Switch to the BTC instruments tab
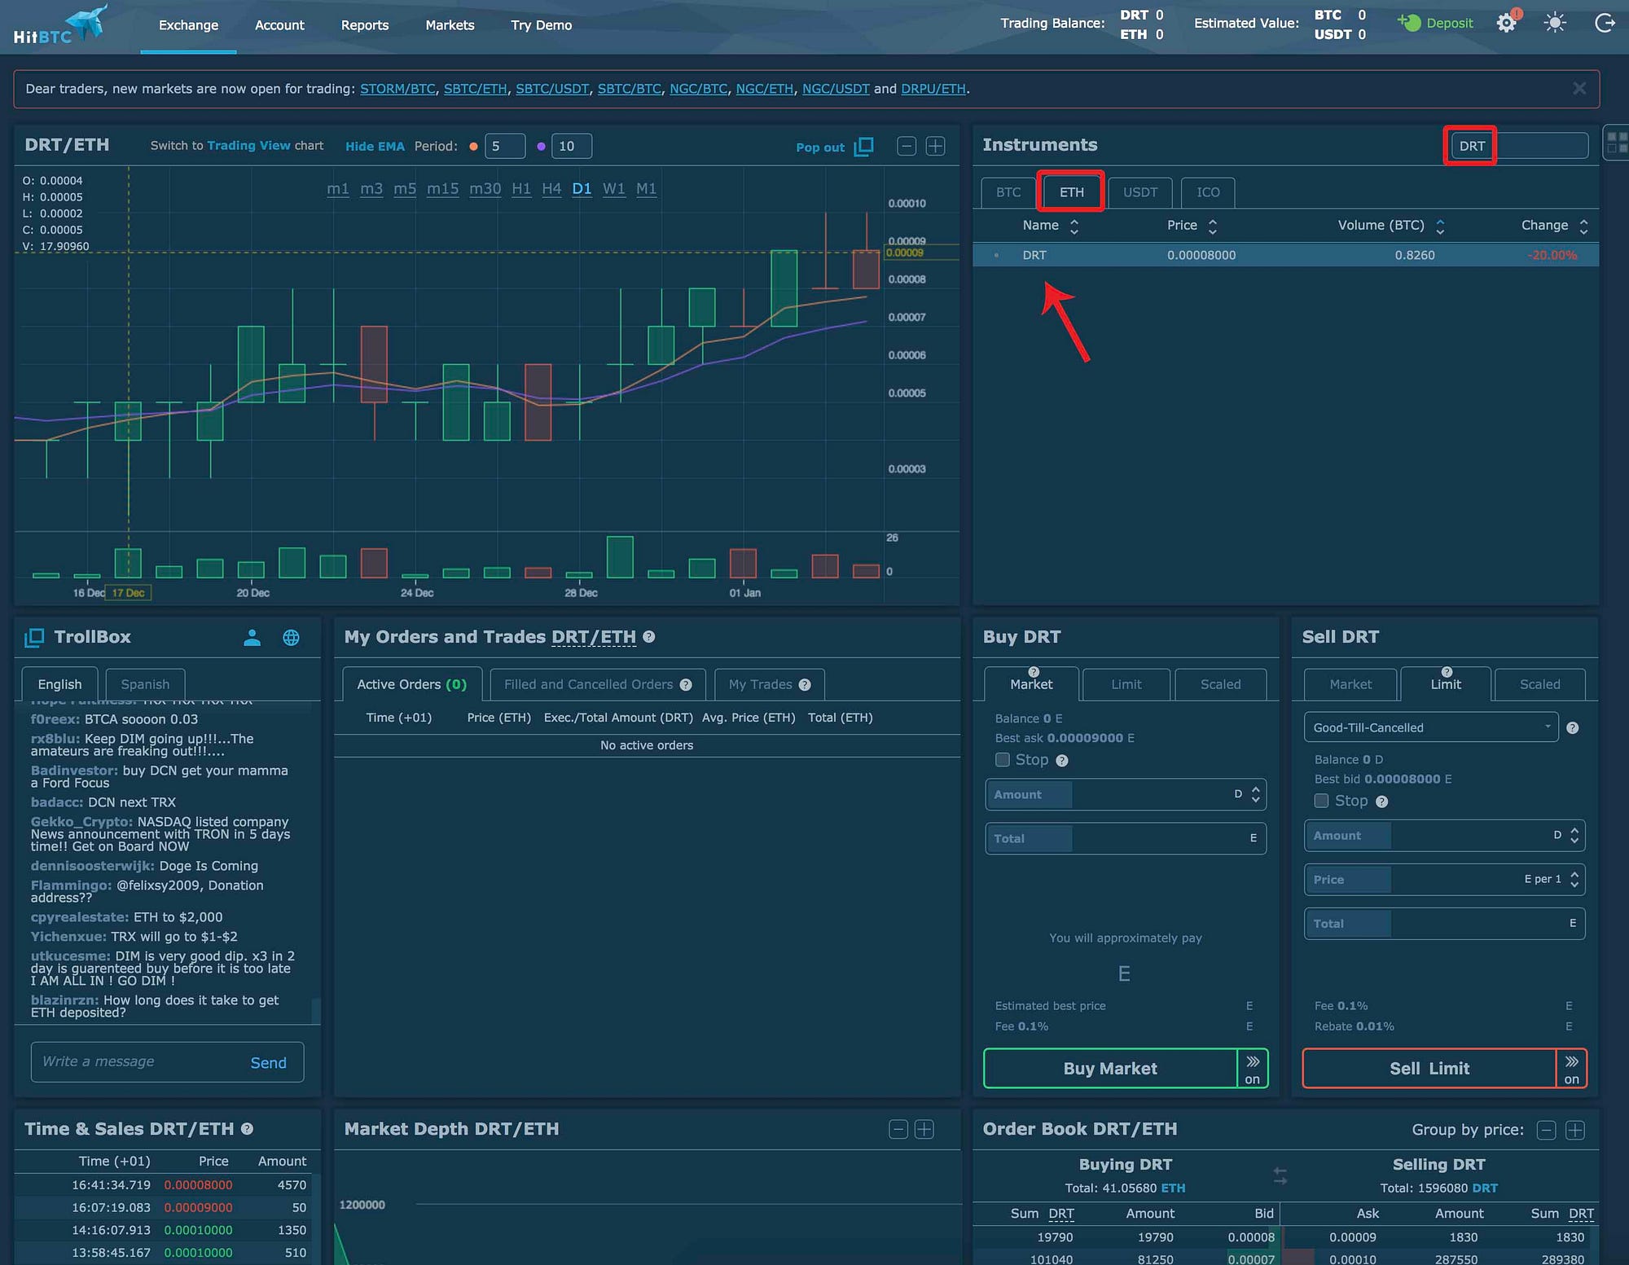The image size is (1629, 1265). (1008, 192)
